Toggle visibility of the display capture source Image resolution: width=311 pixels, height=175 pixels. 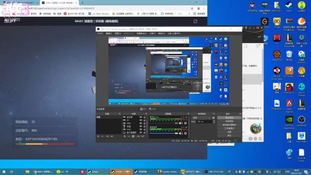141,132
